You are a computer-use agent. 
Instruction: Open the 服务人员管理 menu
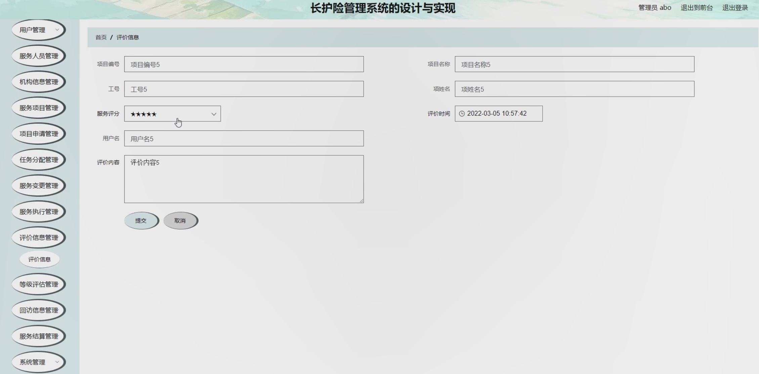point(39,56)
